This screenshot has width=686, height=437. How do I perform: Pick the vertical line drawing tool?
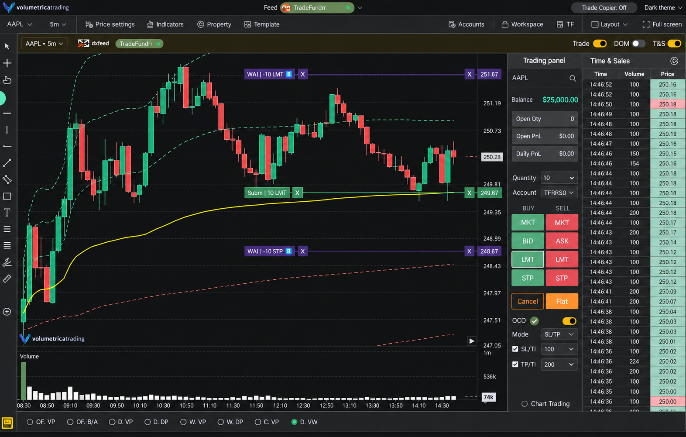coord(7,130)
